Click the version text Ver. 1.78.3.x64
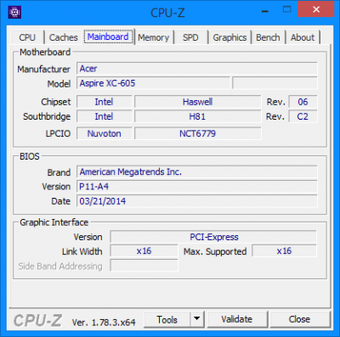 pyautogui.click(x=104, y=323)
